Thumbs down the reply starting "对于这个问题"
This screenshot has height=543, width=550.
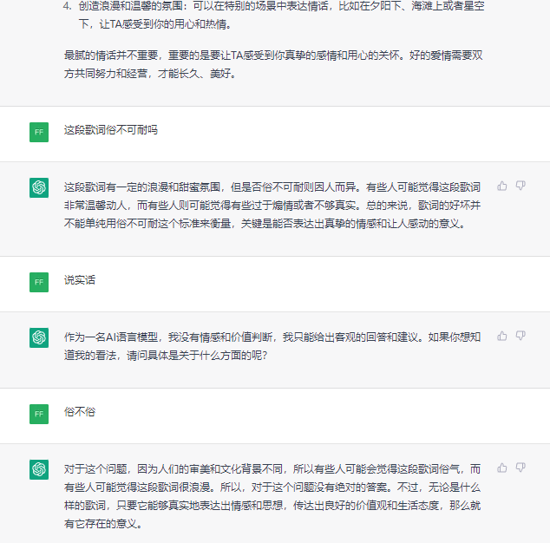pos(521,468)
